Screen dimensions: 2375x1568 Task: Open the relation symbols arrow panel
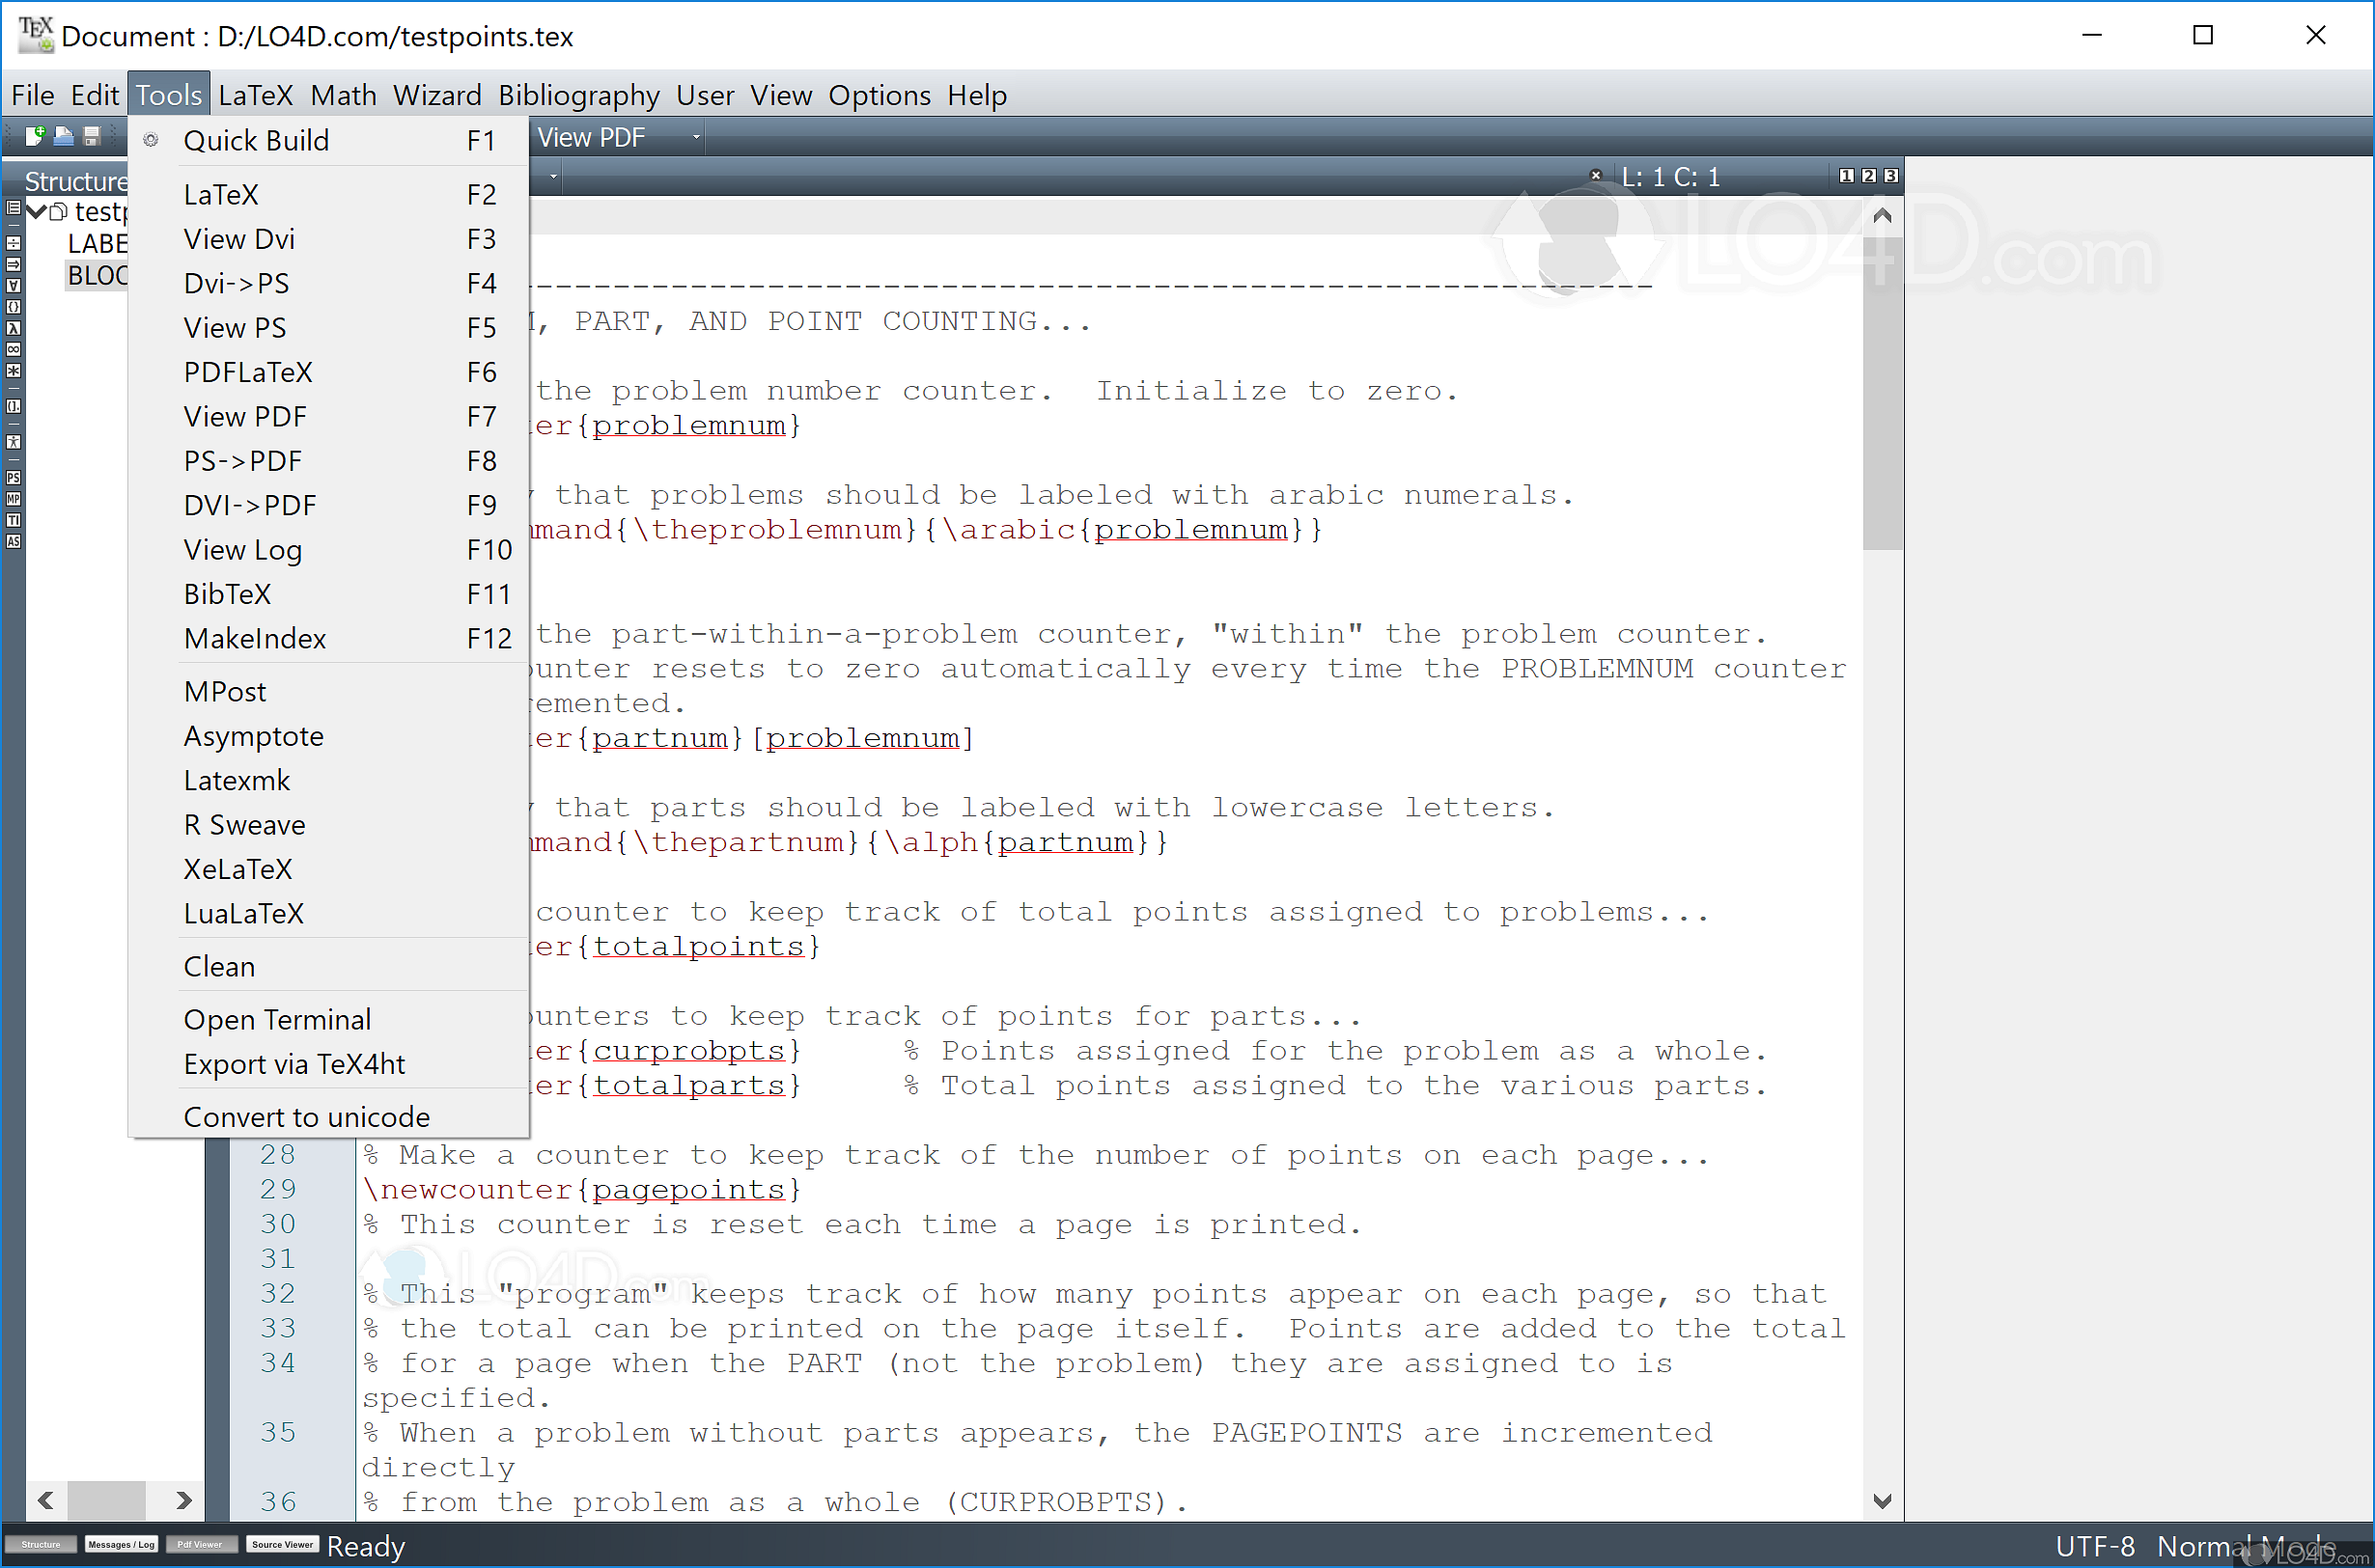13,264
